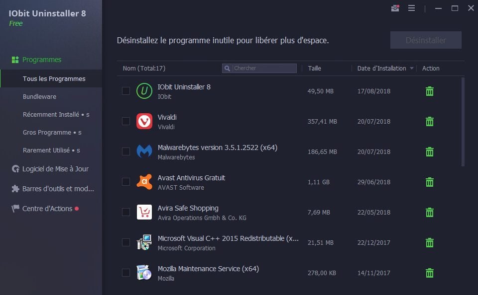Click the trash icon for Malwarebytes
The image size is (478, 295).
[x=429, y=152]
